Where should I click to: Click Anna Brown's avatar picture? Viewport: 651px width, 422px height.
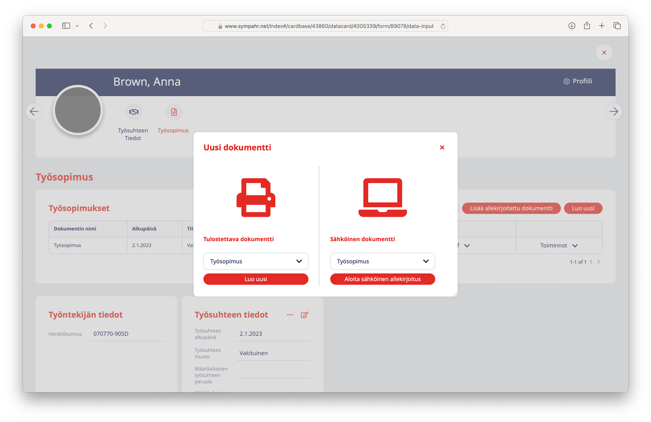click(x=78, y=110)
